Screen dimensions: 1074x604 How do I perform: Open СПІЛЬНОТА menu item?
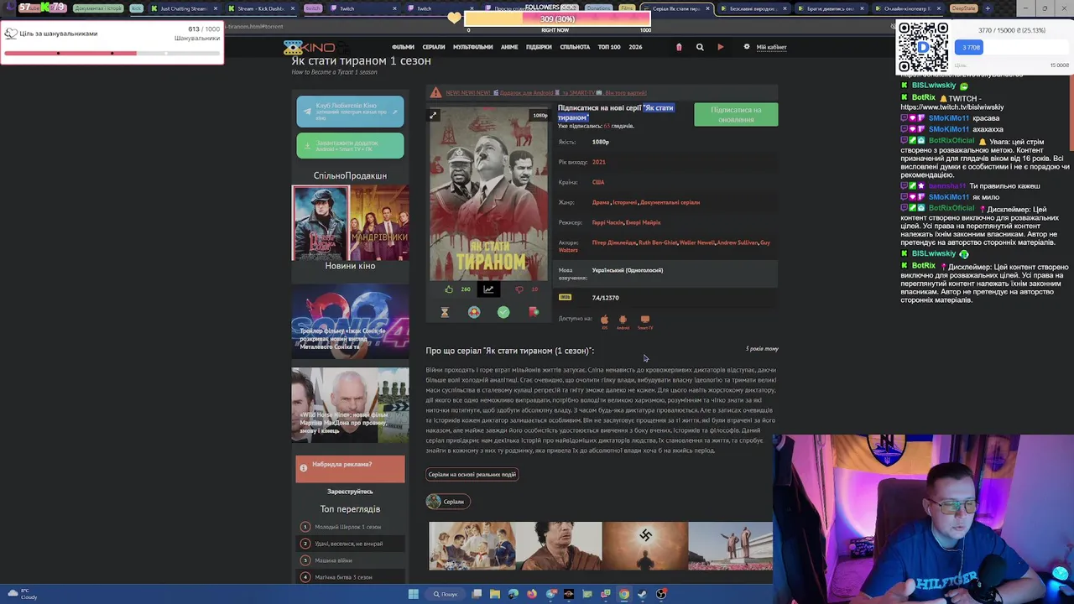[575, 47]
